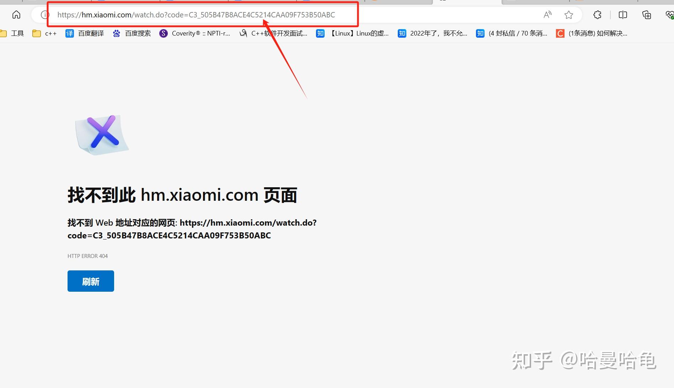Open the 2022年了 Zhihu bookmark
The image size is (674, 388).
tap(433, 33)
